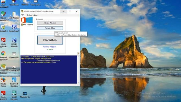
Task: Select the CodeBlocks desktop shortcut
Action: click(x=14, y=3)
